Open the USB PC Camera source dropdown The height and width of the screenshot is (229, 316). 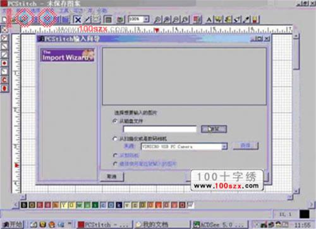click(224, 146)
